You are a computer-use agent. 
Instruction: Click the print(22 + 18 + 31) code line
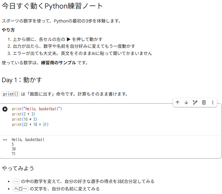(30, 124)
